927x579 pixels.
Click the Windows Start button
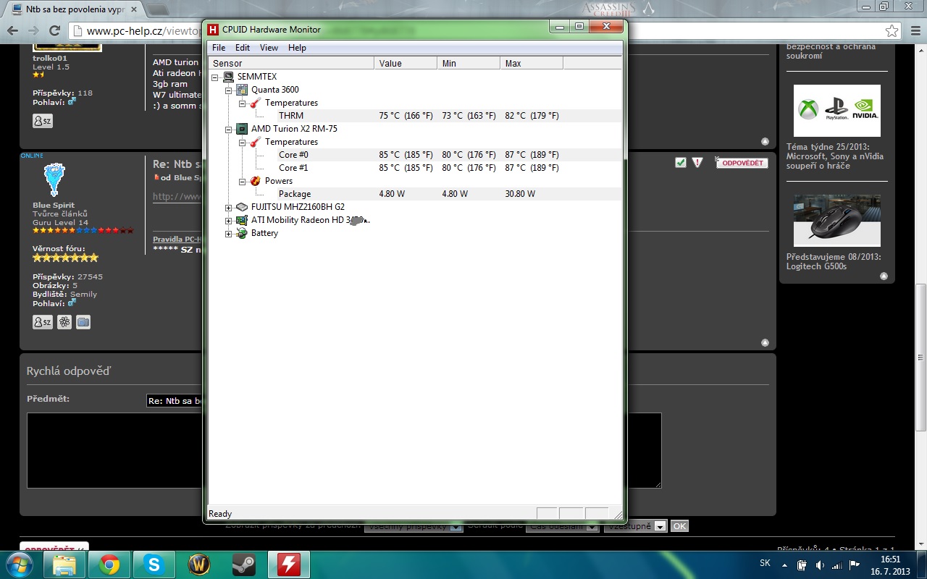pos(20,565)
